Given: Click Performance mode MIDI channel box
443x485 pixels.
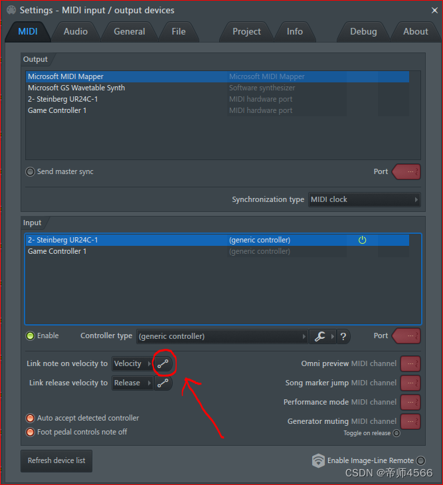Looking at the screenshot, I should pyautogui.click(x=410, y=402).
